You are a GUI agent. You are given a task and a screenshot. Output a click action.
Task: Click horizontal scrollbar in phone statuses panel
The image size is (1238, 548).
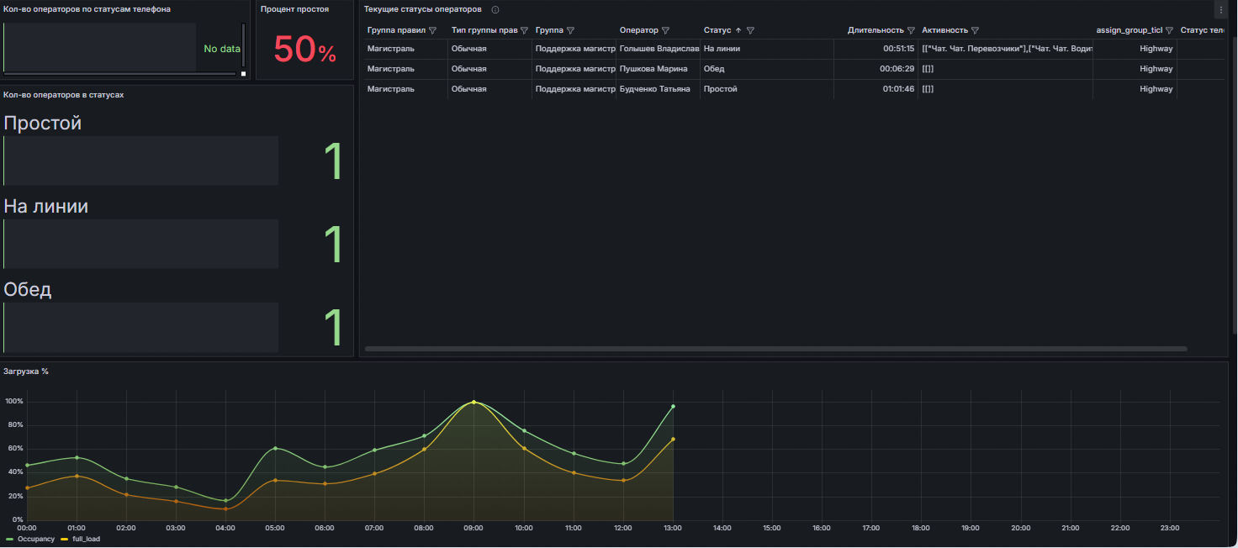pyautogui.click(x=119, y=74)
